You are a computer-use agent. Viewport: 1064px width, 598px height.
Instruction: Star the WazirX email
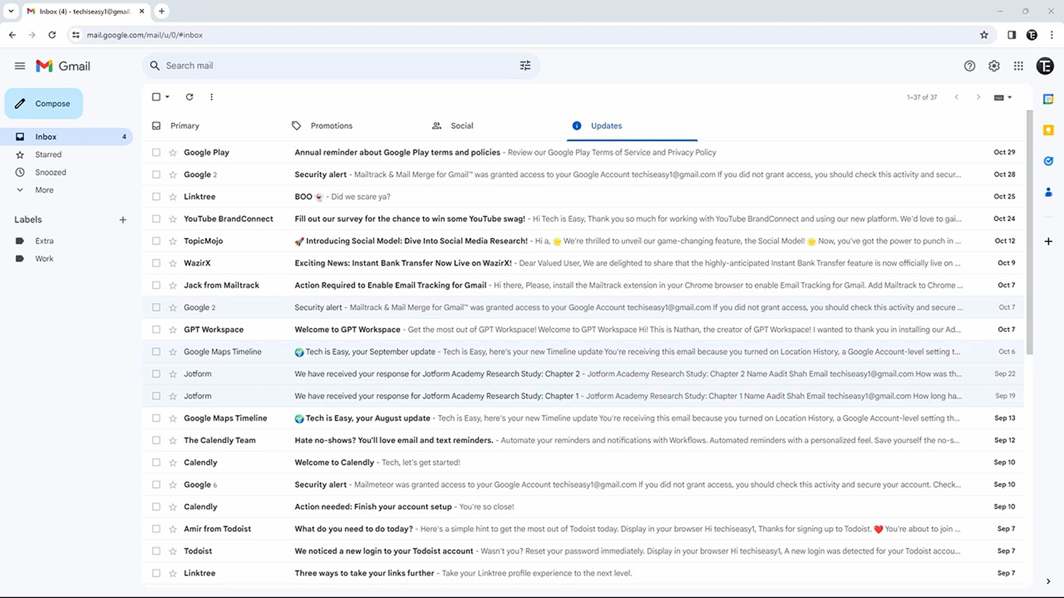point(173,263)
